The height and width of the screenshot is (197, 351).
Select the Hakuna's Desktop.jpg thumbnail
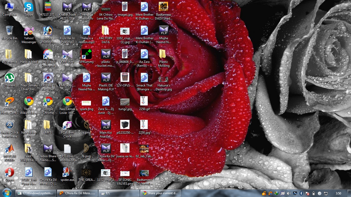163,79
